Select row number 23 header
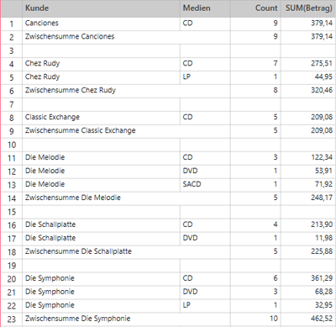Viewport: 336px width, 327px height. [12, 319]
